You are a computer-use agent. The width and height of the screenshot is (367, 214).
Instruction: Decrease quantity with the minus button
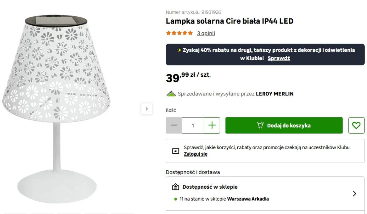point(174,125)
